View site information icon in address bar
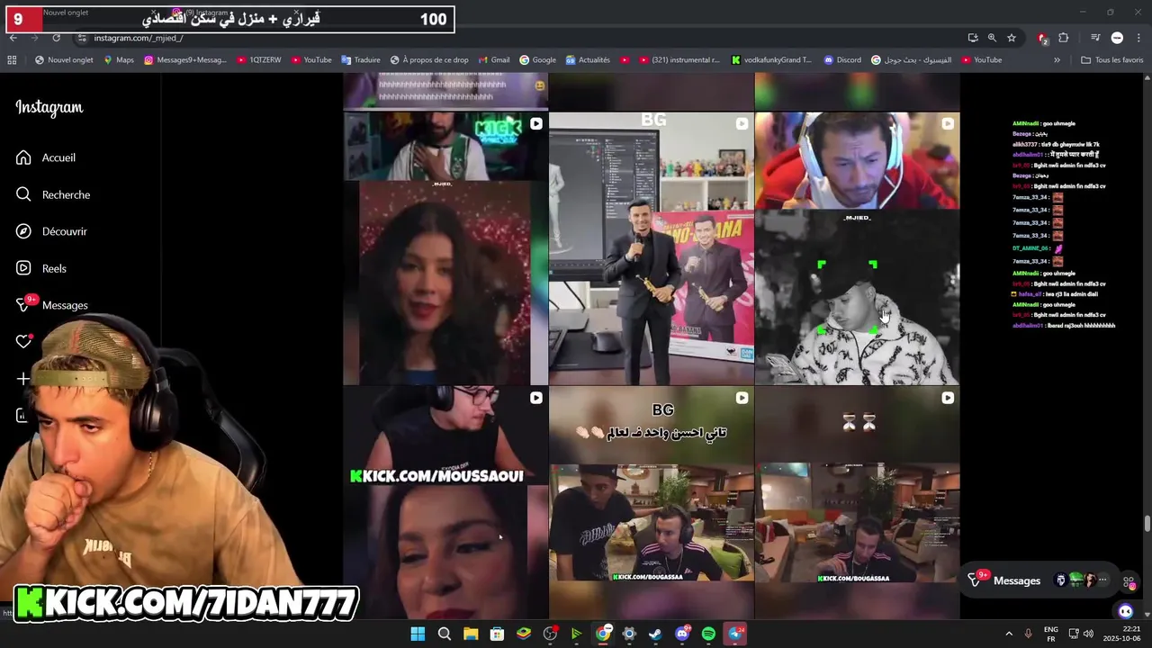 [82, 38]
